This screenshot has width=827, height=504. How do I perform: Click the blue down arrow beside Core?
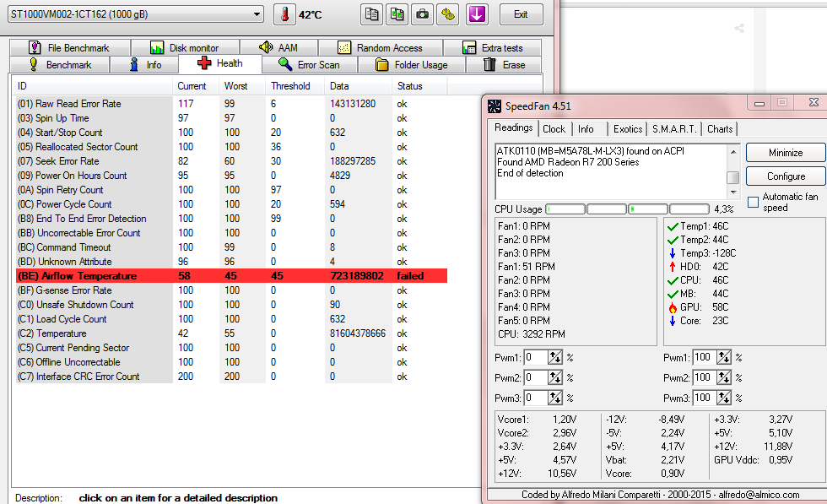click(x=673, y=321)
